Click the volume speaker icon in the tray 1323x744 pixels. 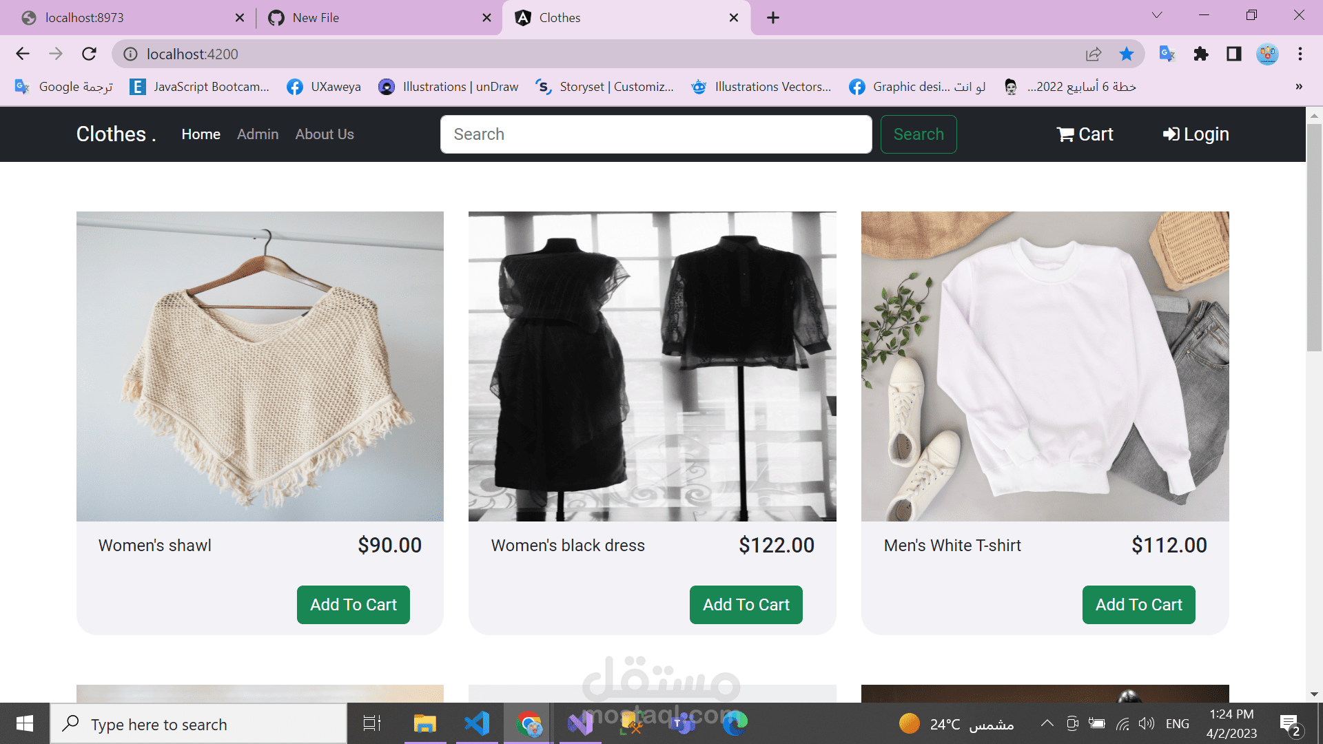click(x=1147, y=723)
